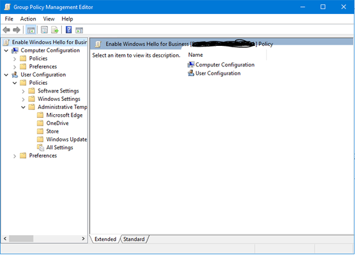Select User Configuration text in right pane
Screen dimensions: 355x255
point(218,73)
